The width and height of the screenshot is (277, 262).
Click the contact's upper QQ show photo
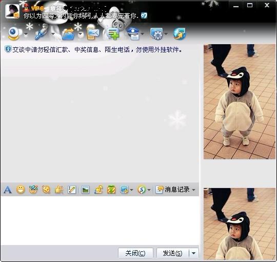click(240, 102)
